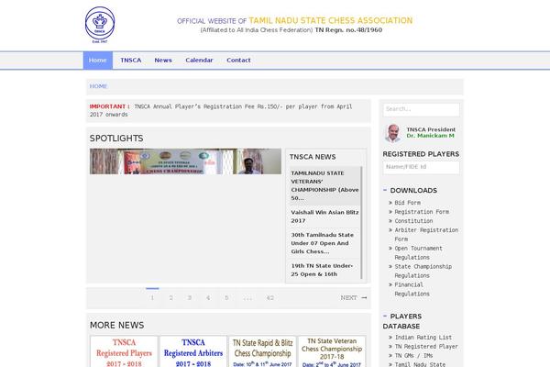Click the TNSCA President photo
The height and width of the screenshot is (367, 550).
[393, 133]
